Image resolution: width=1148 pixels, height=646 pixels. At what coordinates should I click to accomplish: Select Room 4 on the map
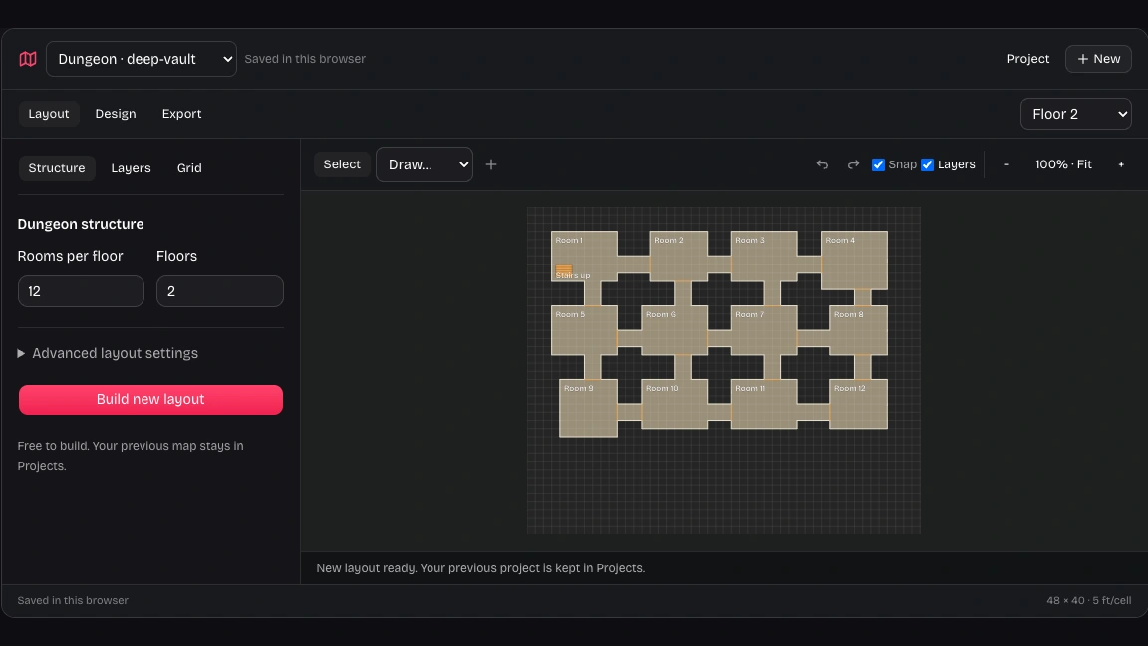click(854, 260)
